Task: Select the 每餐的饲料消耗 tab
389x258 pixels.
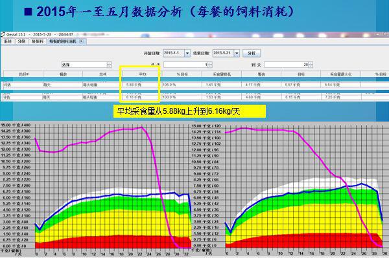Action: (x=63, y=41)
